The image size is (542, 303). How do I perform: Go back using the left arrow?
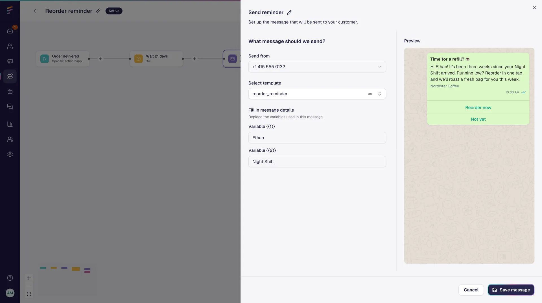tap(36, 11)
